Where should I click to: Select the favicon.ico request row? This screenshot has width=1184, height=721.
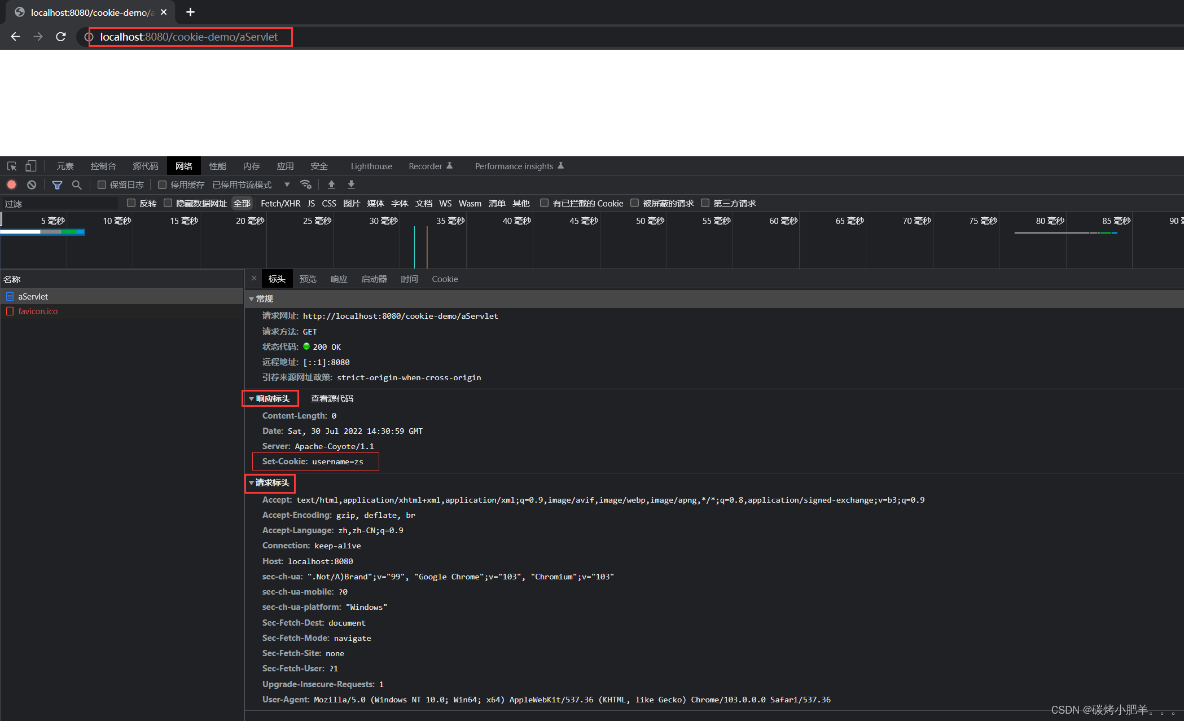tap(122, 311)
